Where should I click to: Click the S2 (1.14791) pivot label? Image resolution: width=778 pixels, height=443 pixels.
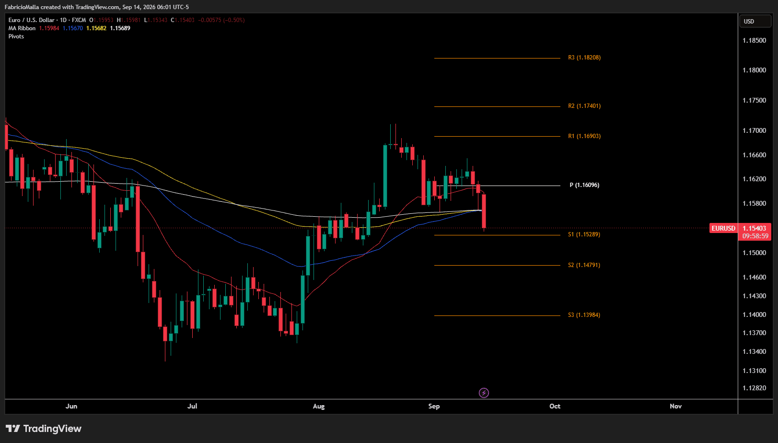coord(584,265)
